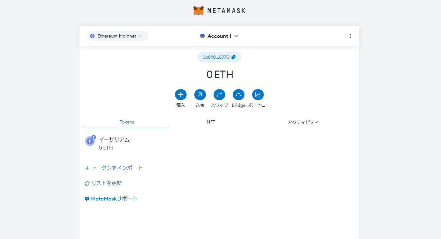This screenshot has width=441, height=239.
Task: Switch to the Tokens tab
Action: pos(127,122)
